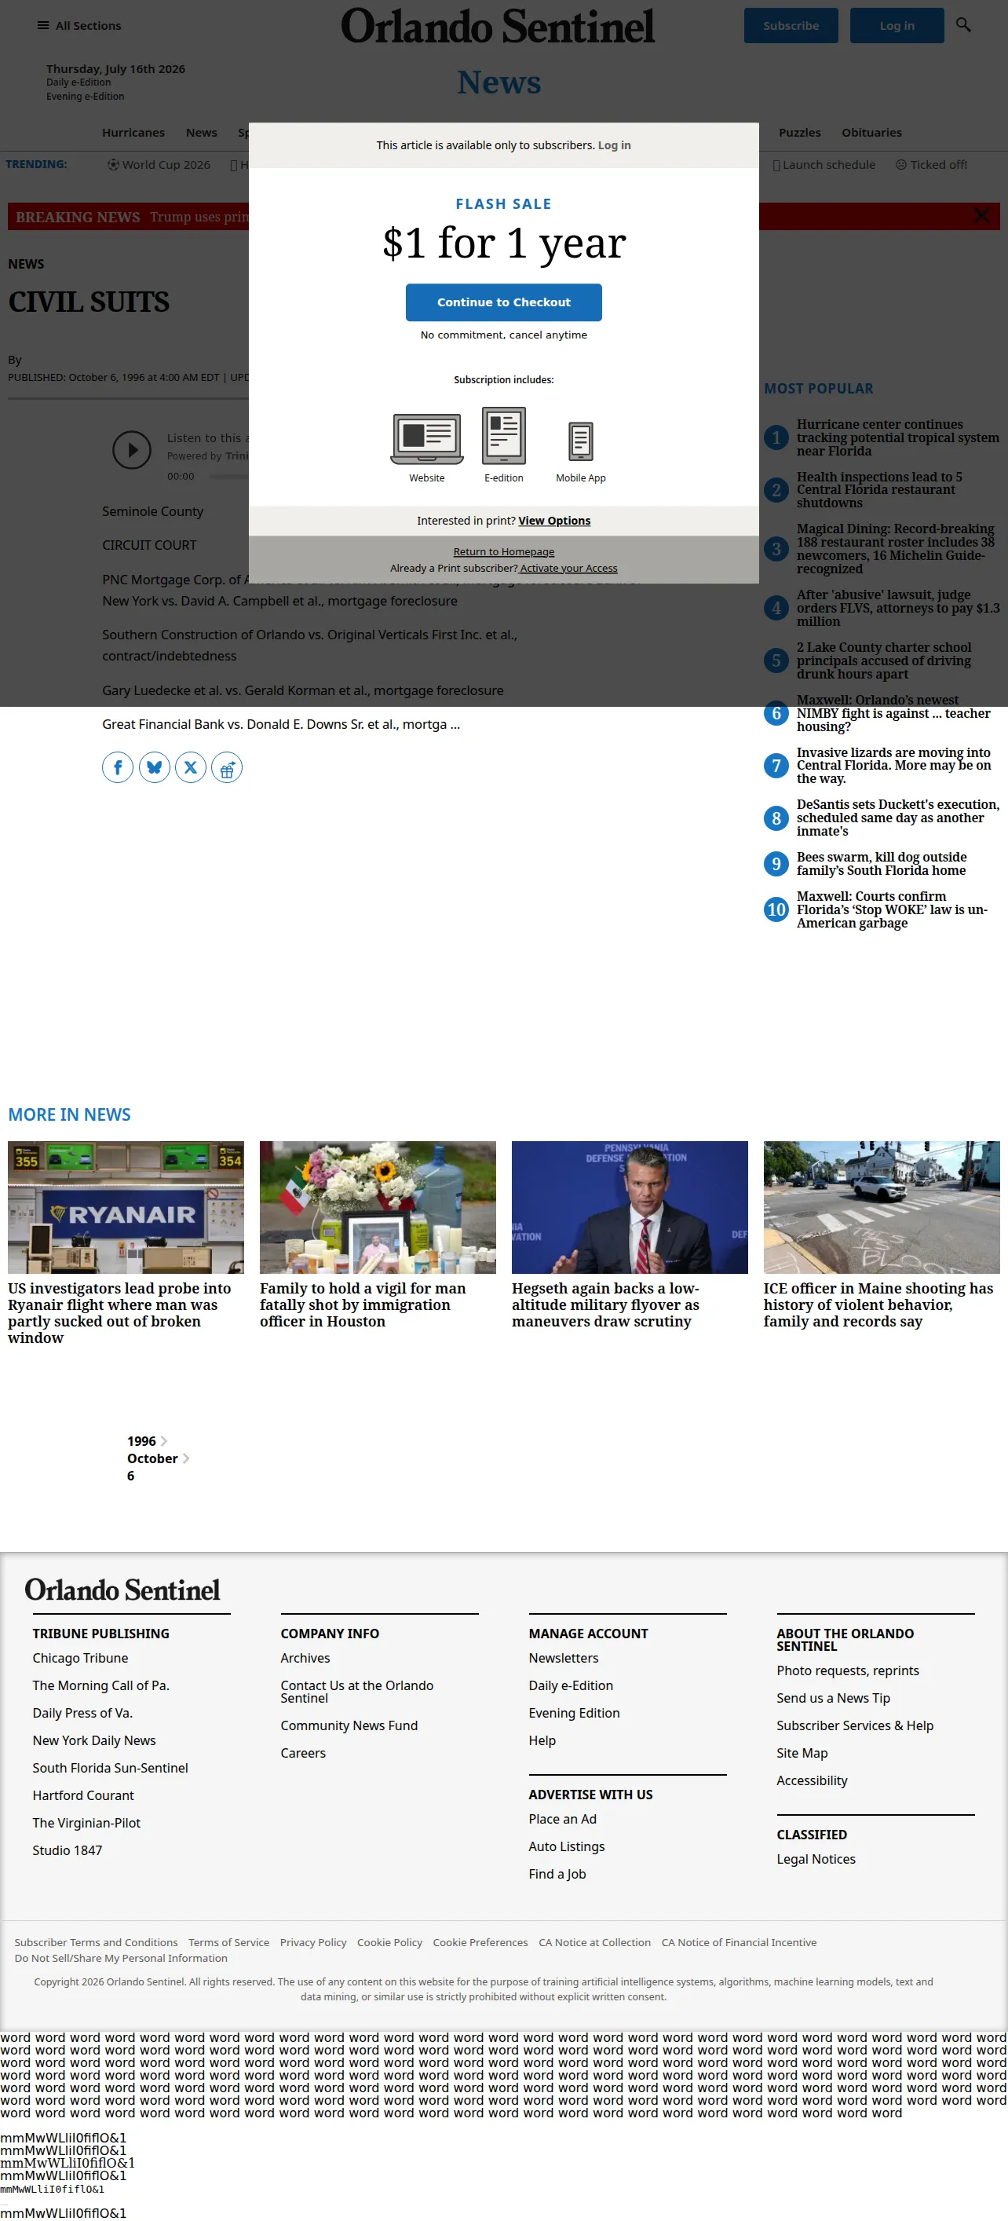Open 'Bees swarm, kill dog' story
This screenshot has width=1008, height=2221.
click(x=882, y=864)
